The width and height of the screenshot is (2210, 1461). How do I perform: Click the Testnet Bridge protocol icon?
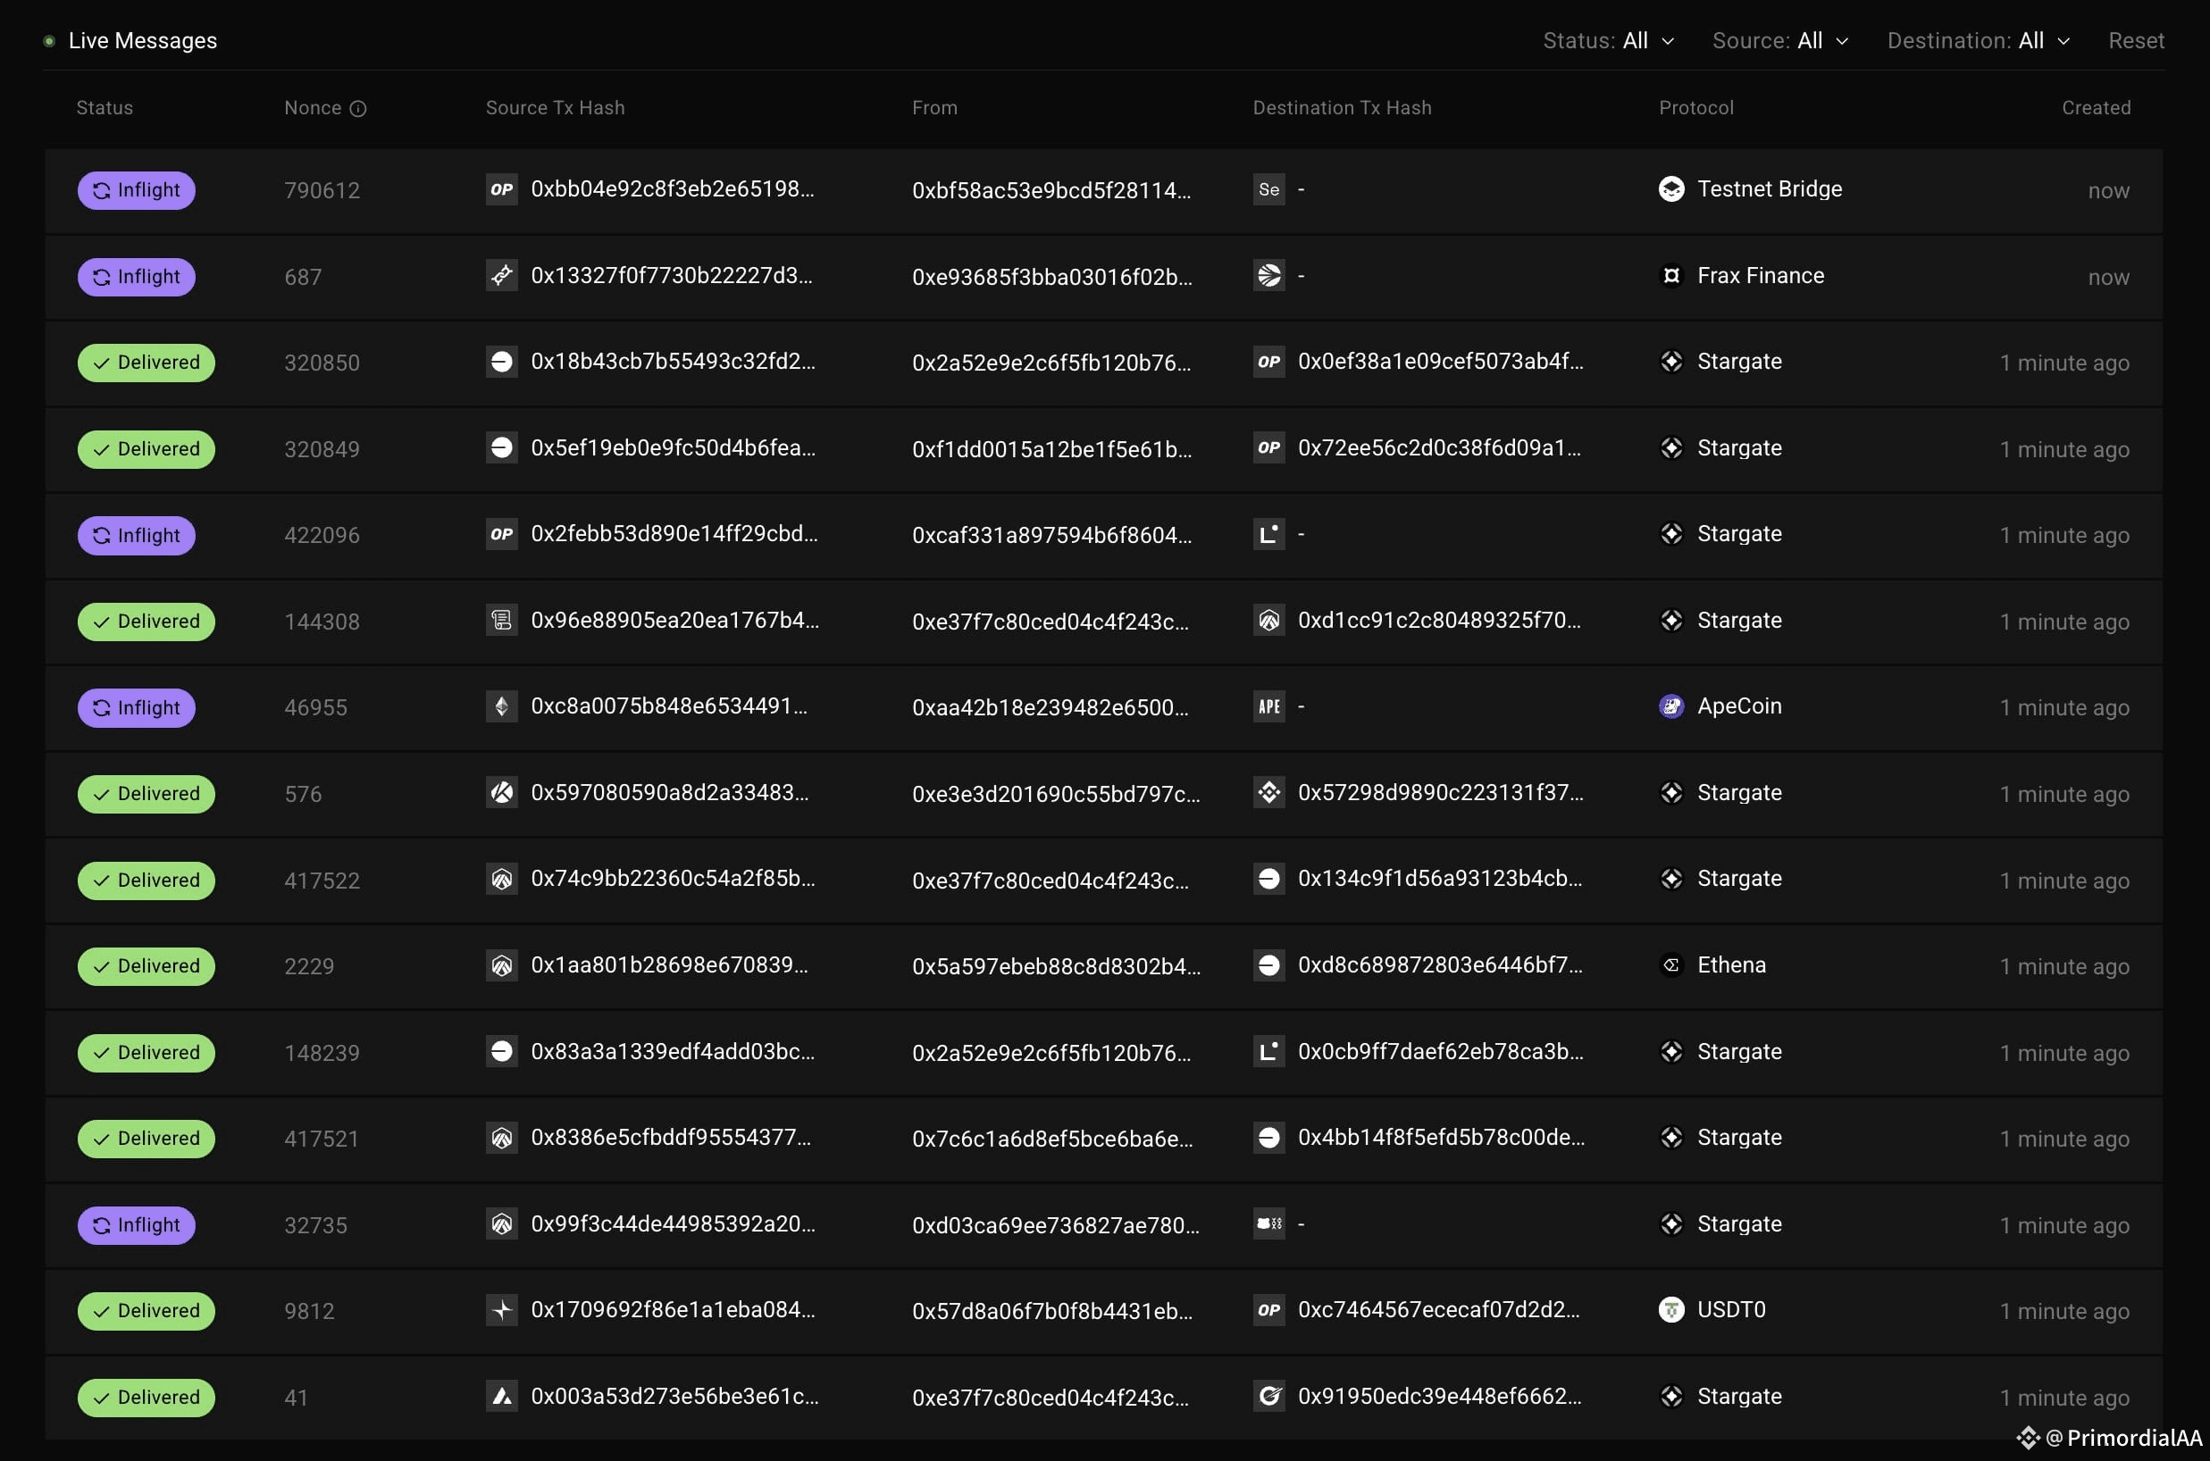click(x=1671, y=189)
